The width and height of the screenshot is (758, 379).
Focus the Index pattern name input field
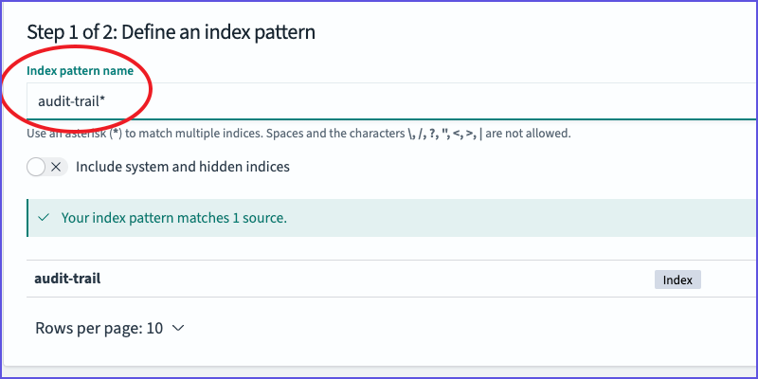pos(391,101)
